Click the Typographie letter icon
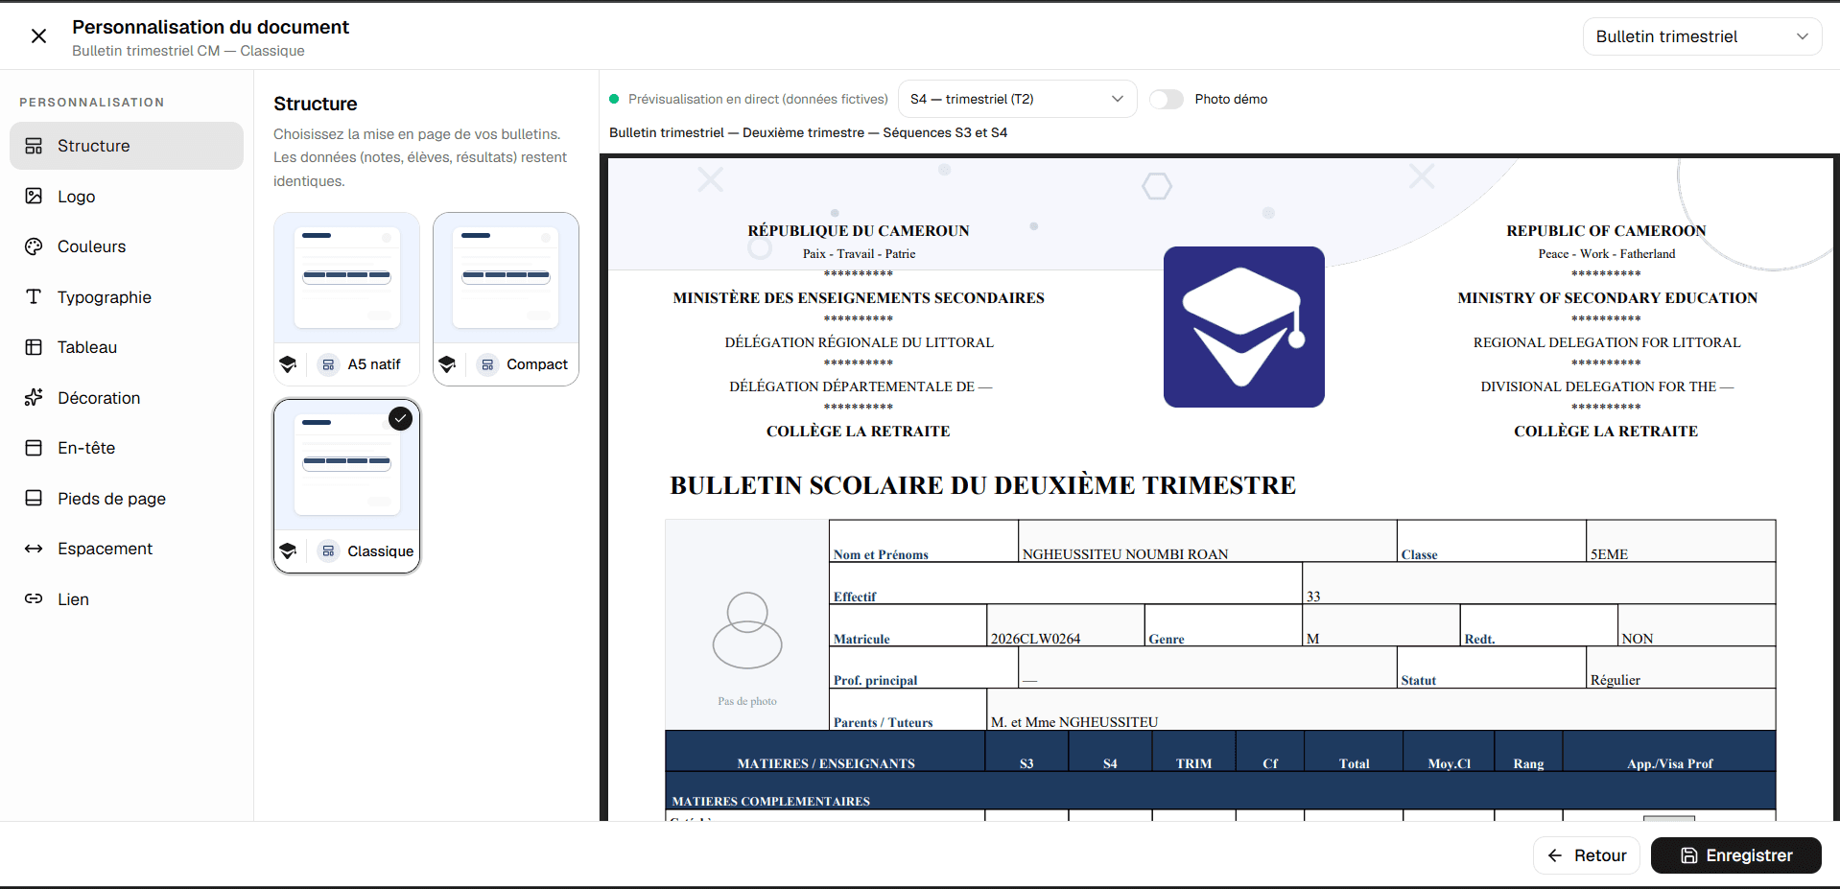This screenshot has height=889, width=1840. coord(34,296)
